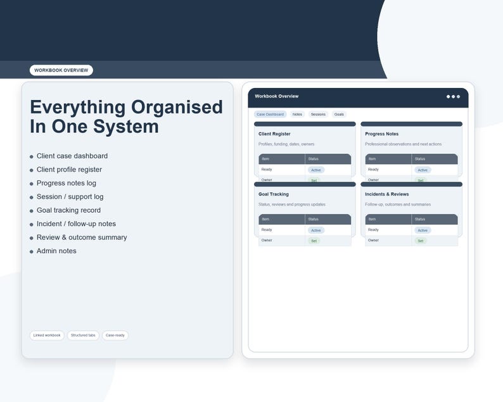The height and width of the screenshot is (402, 503).
Task: Click the Status header in Progress Notes table
Action: point(435,159)
